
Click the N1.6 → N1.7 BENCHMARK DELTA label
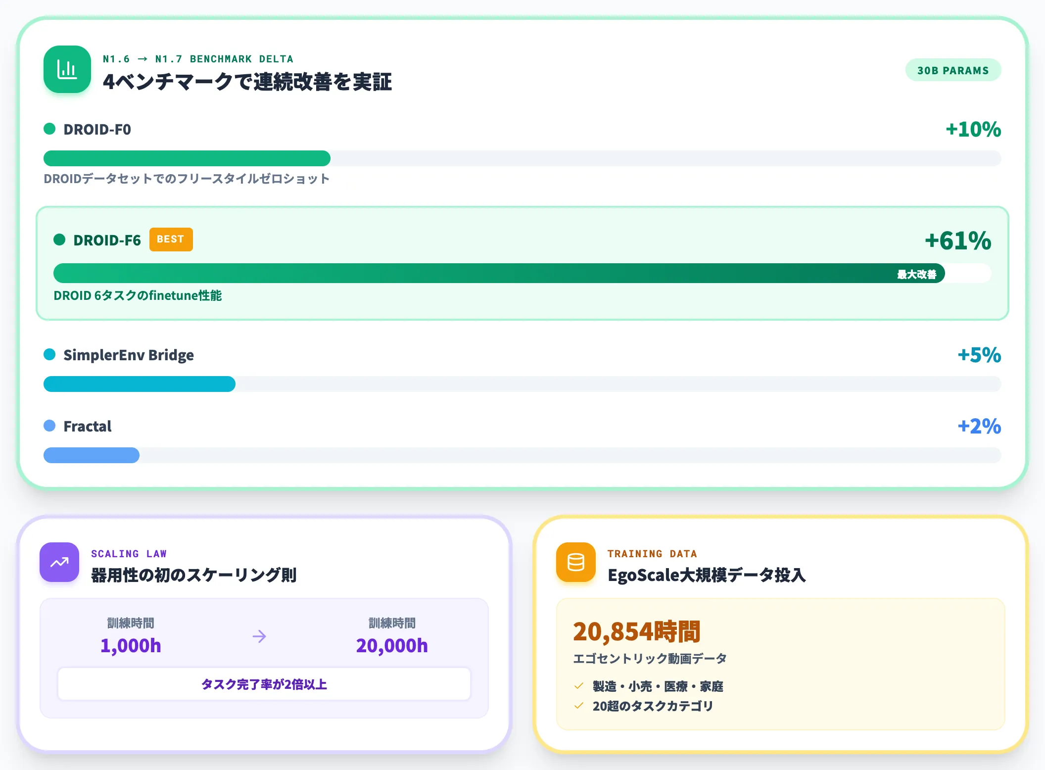[198, 59]
